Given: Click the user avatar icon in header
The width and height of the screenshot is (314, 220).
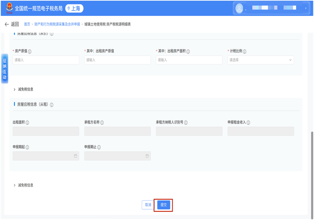Looking at the screenshot, I should [239, 9].
